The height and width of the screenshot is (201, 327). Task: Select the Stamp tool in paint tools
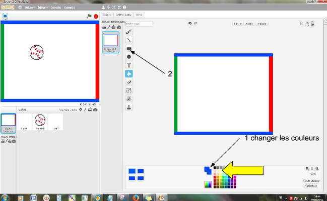(x=129, y=107)
